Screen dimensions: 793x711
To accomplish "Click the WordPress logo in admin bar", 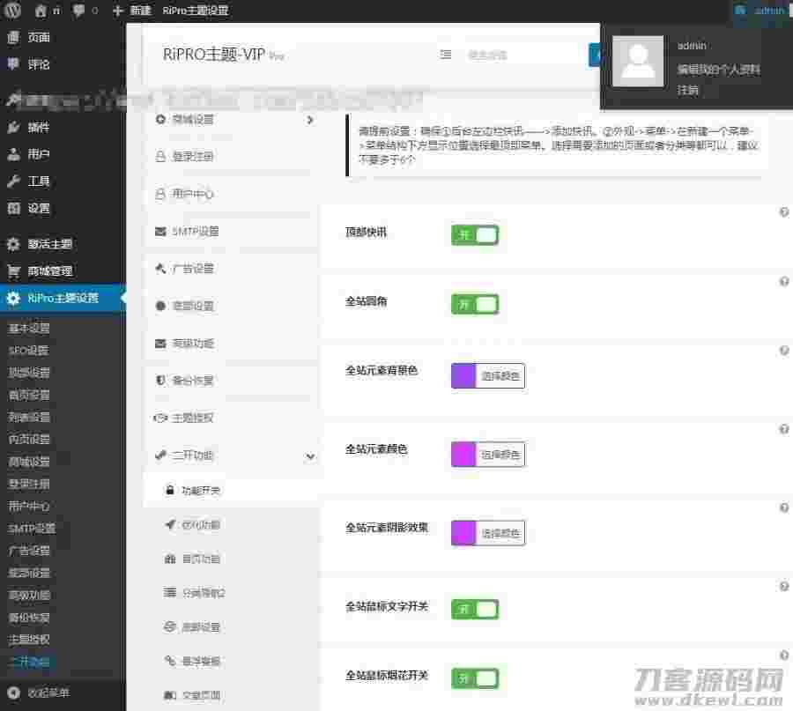I will click(12, 11).
